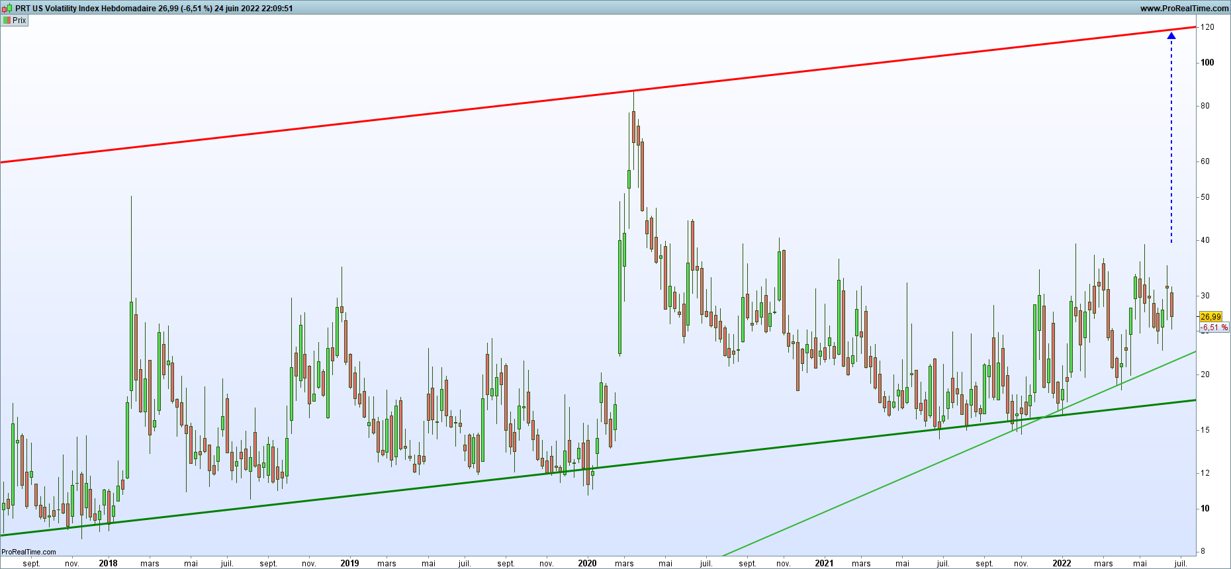Click the 60 price axis label

pyautogui.click(x=1205, y=161)
